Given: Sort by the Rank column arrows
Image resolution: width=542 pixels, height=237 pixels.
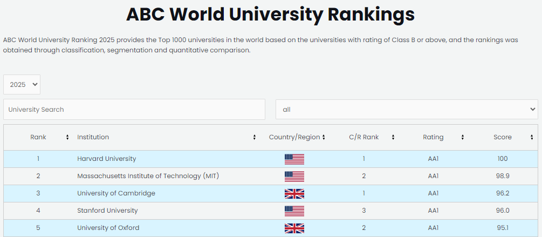Looking at the screenshot, I should click(x=67, y=137).
